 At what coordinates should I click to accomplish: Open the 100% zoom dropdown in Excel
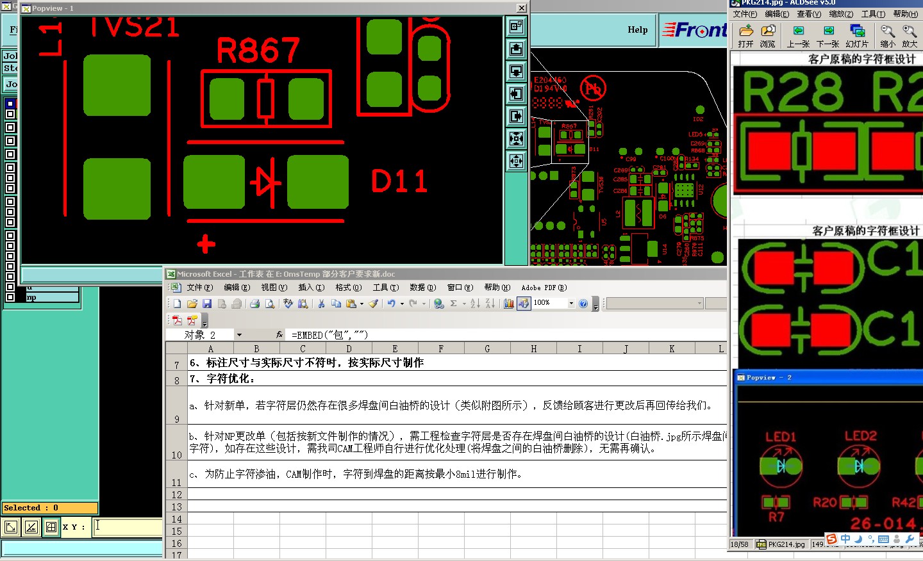tap(571, 304)
